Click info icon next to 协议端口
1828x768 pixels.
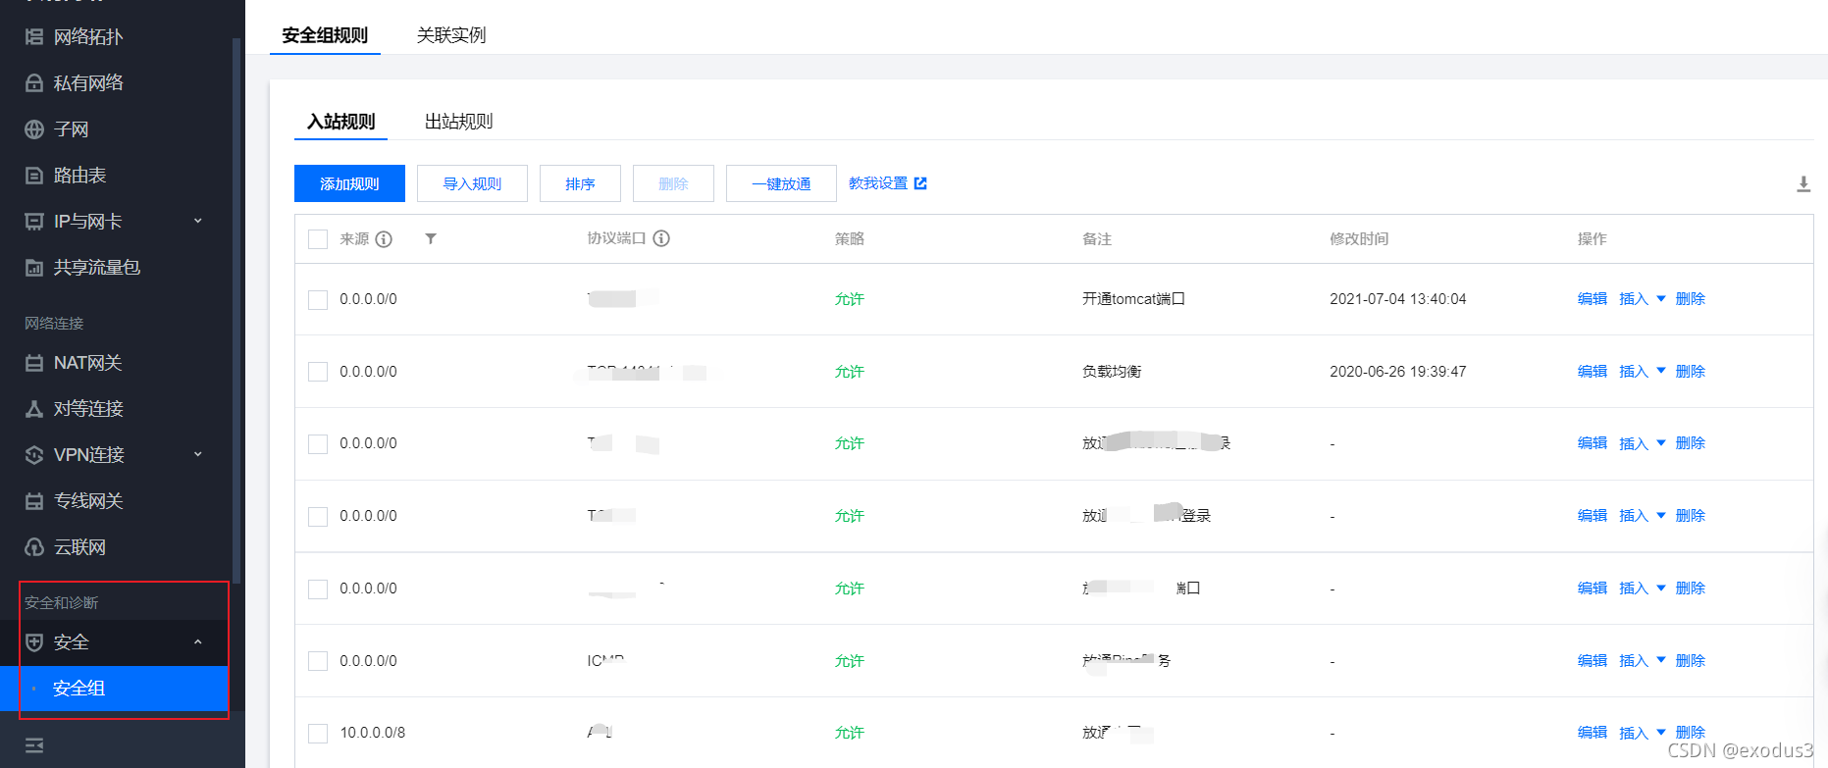661,238
